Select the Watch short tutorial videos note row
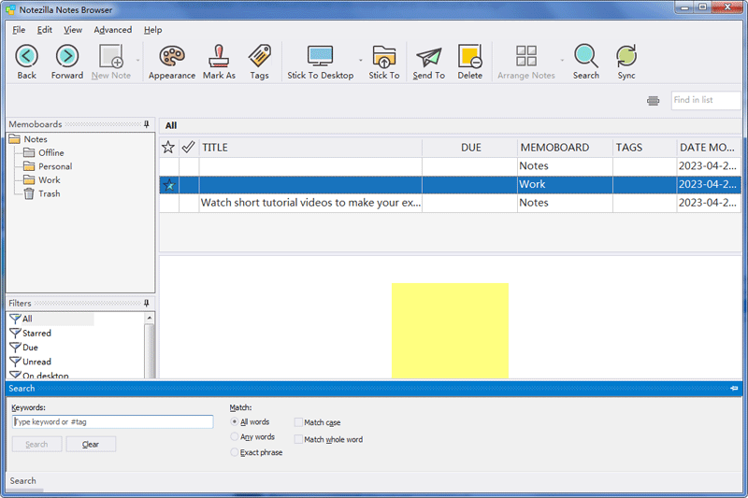Screen dimensions: 748x498 point(450,203)
